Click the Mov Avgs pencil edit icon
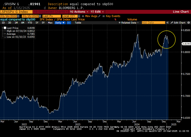Screen dimensions: 191x137 pyautogui.click(x=99, y=16)
